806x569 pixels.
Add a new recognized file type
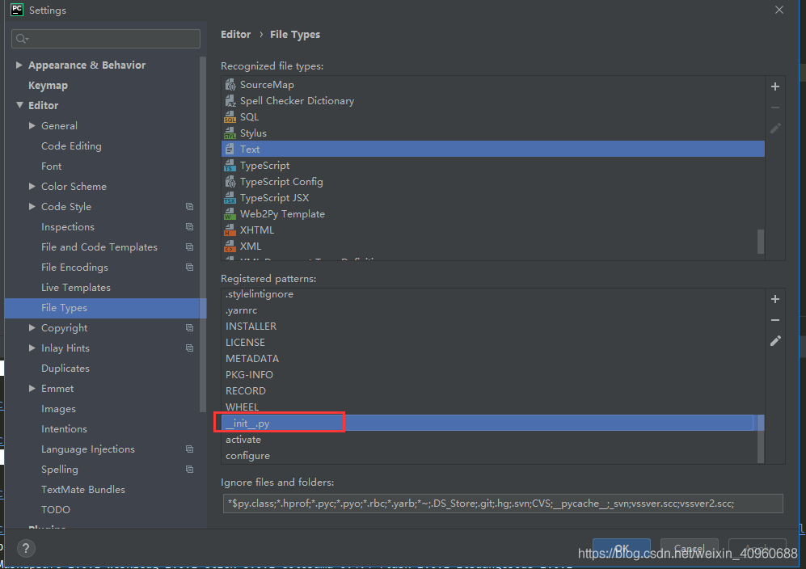point(775,86)
